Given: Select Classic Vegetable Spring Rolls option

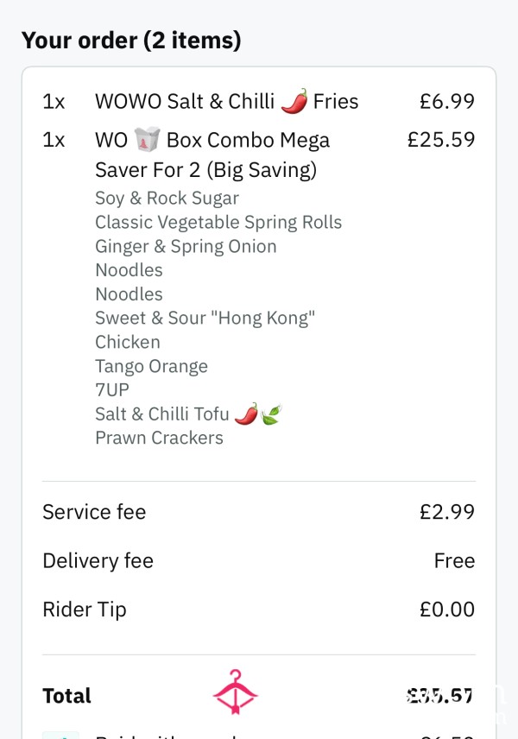Looking at the screenshot, I should click(x=218, y=223).
